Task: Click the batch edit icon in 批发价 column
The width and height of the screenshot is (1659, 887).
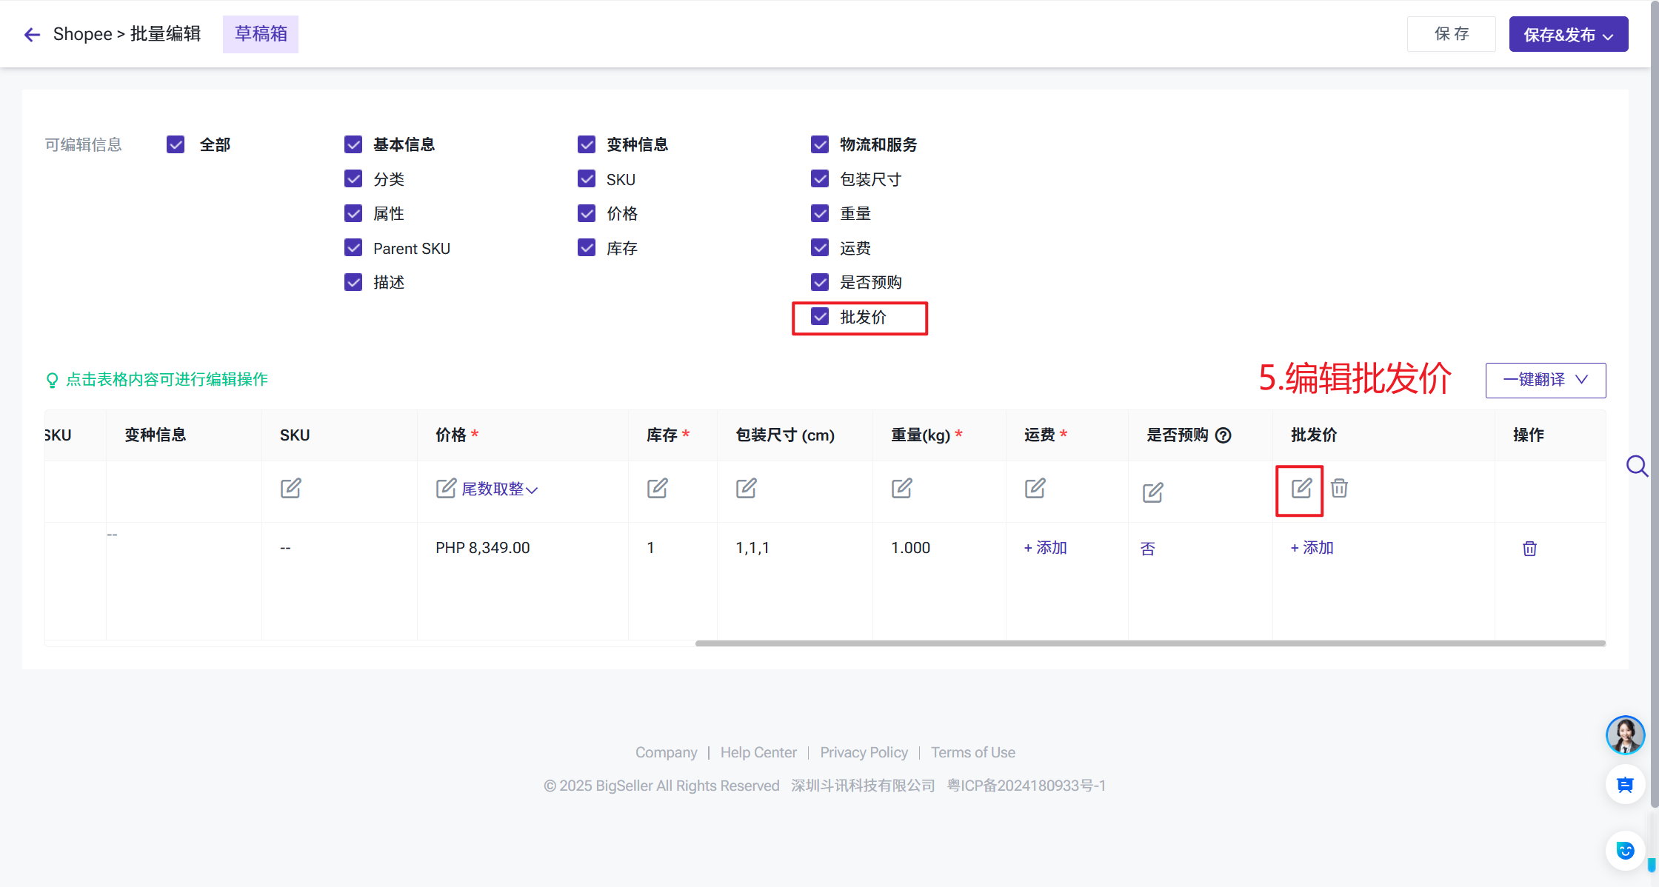Action: tap(1301, 489)
